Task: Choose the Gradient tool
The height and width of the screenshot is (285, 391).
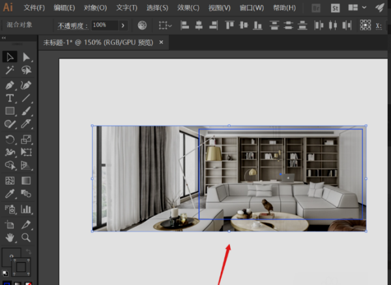Action: pos(26,180)
